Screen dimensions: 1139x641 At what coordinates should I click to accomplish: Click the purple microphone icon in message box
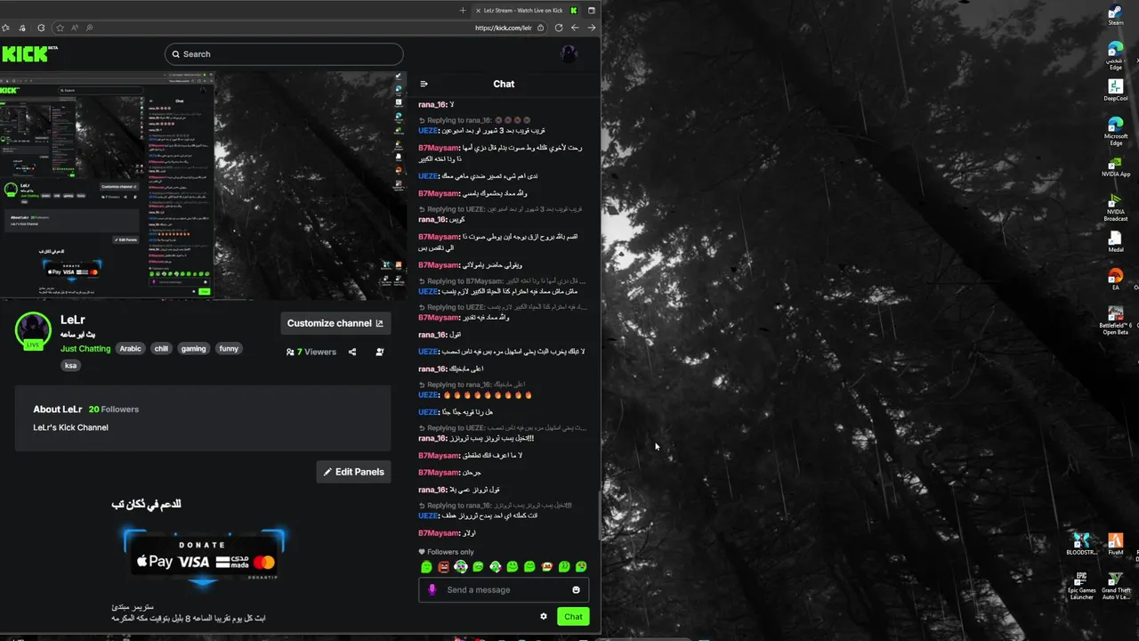pyautogui.click(x=432, y=589)
